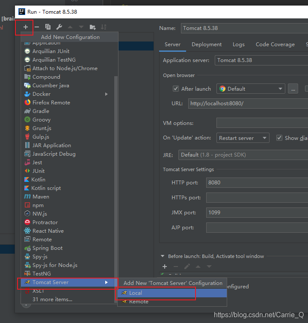Click the Copy Configuration icon
The height and width of the screenshot is (323, 308).
point(48,27)
